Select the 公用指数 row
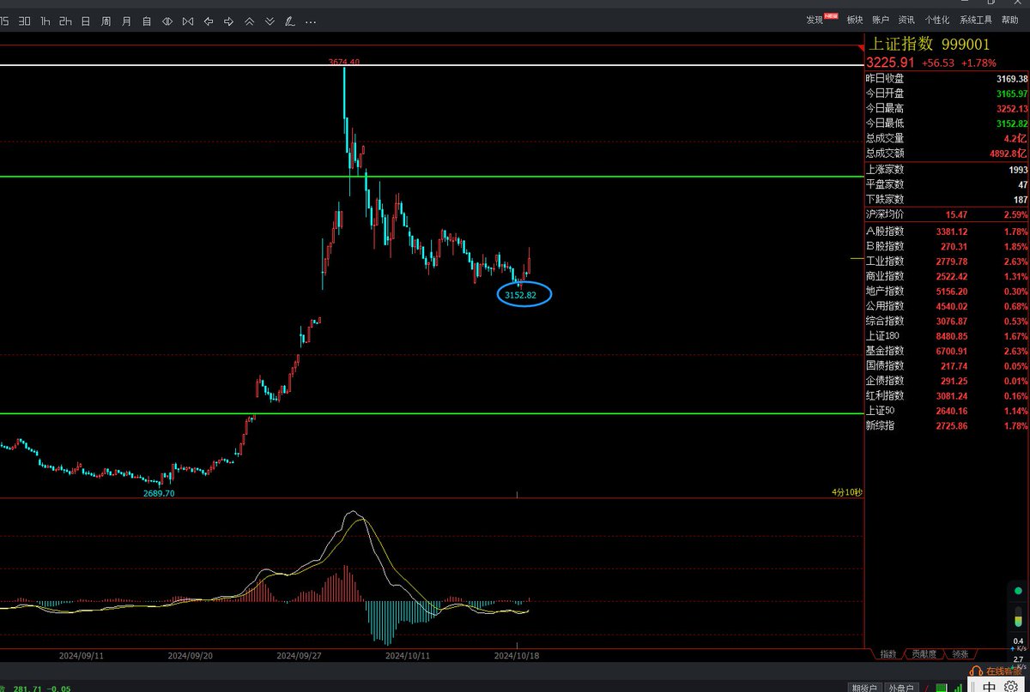 coord(947,306)
